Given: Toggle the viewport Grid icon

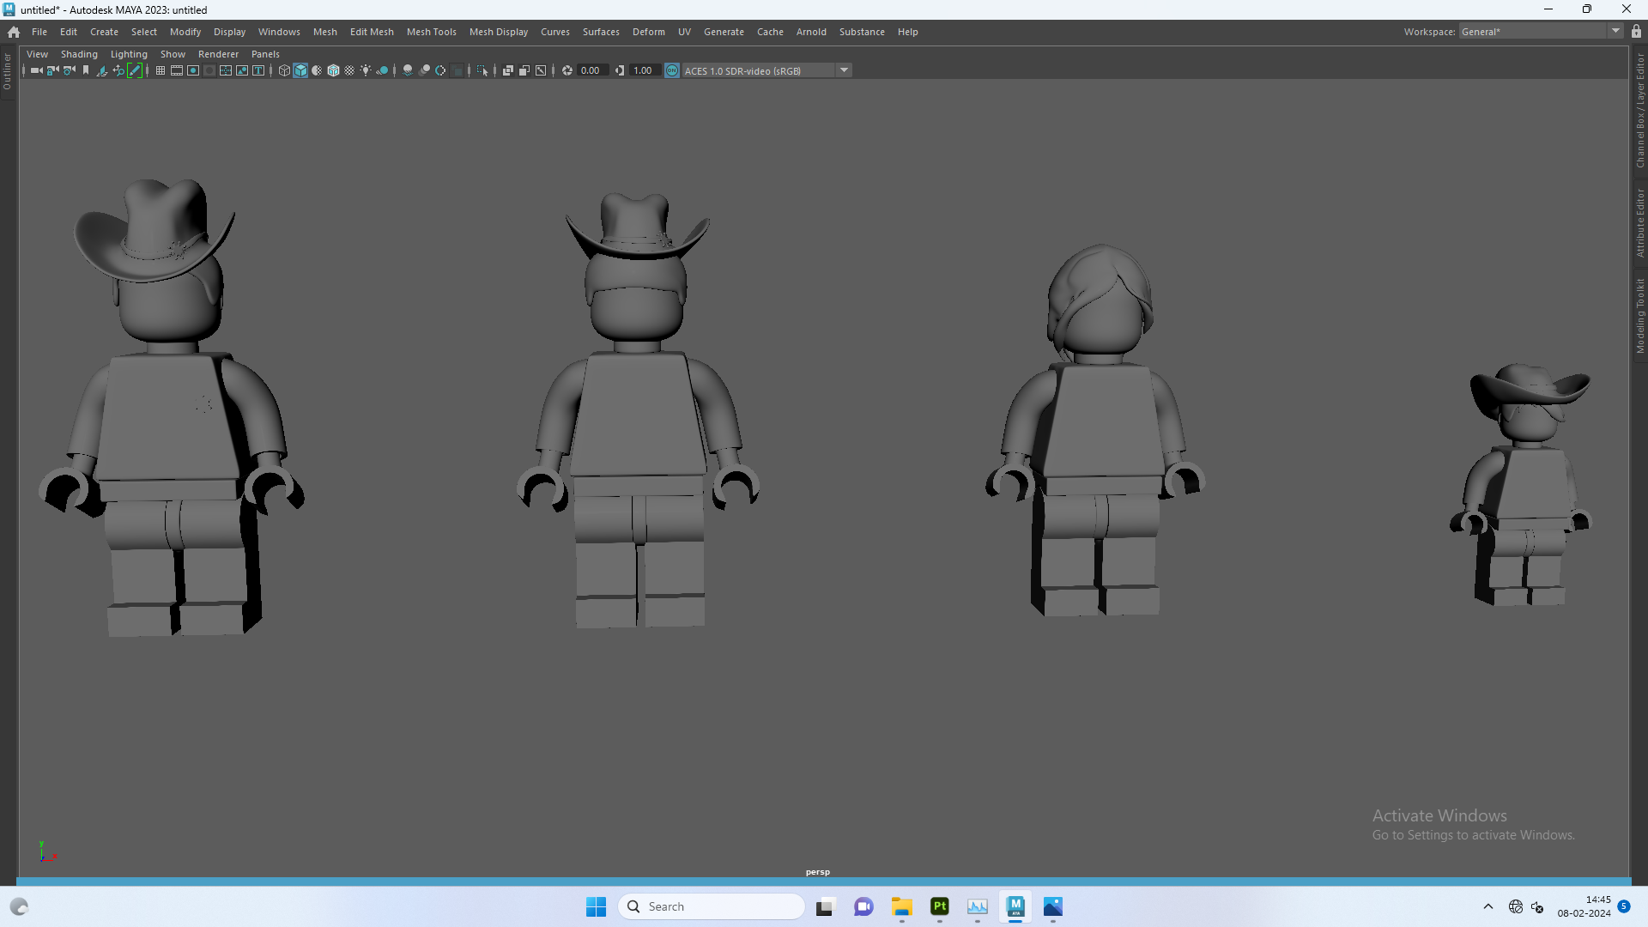Looking at the screenshot, I should click(x=161, y=70).
